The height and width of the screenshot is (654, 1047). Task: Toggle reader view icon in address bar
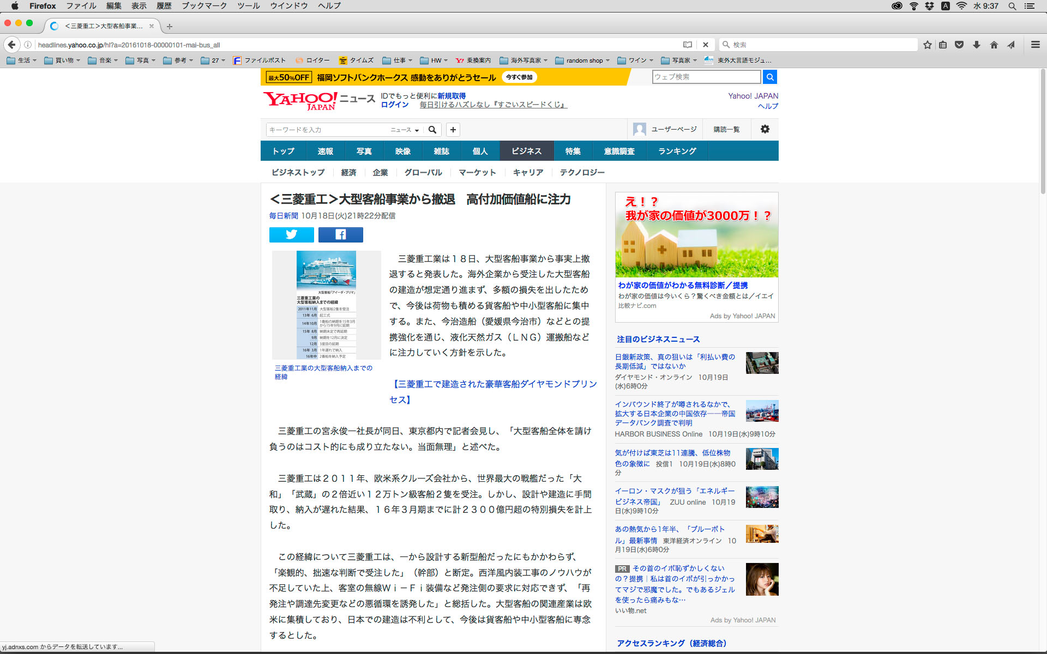click(687, 45)
